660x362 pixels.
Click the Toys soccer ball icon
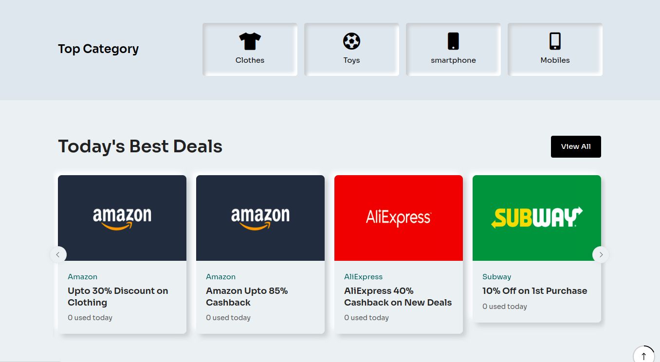(351, 41)
